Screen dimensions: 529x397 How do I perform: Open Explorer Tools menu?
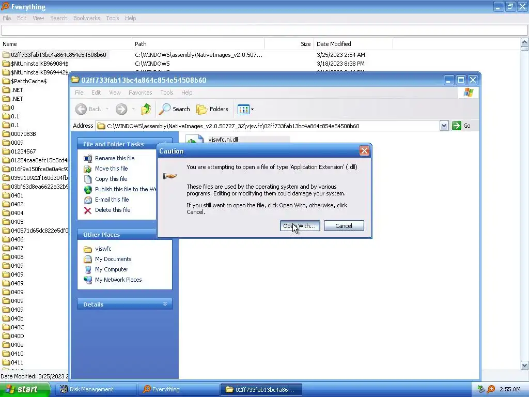(x=167, y=93)
